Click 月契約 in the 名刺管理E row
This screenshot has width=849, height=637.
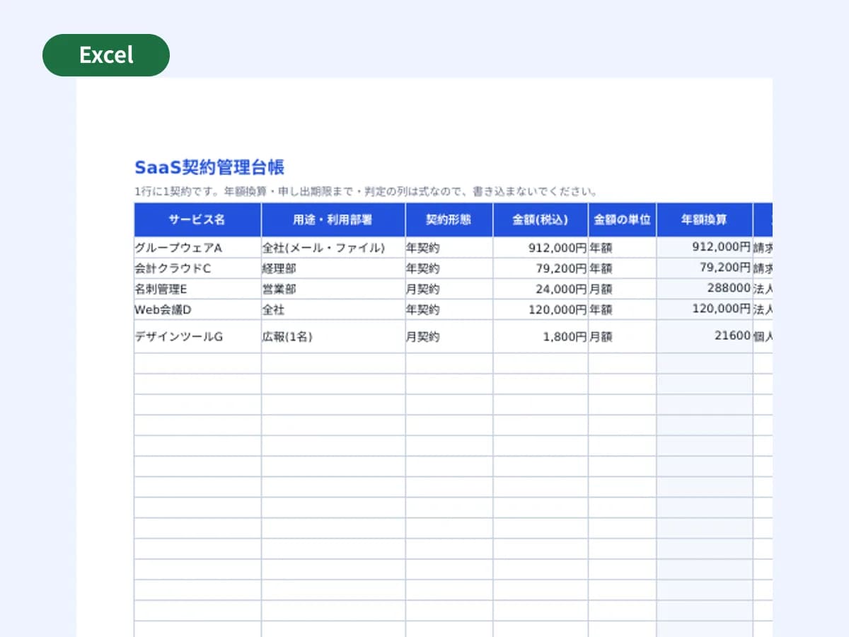(x=449, y=289)
